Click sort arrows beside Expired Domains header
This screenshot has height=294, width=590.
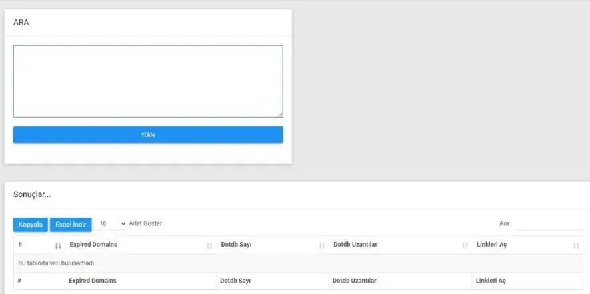[209, 245]
